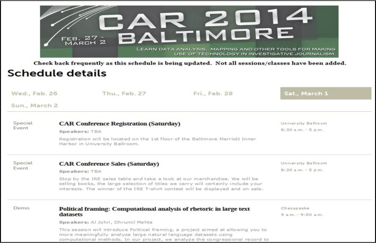Screen dimensions: 376x243
Task: Click the Chesapeake room label
Action: tap(295, 208)
